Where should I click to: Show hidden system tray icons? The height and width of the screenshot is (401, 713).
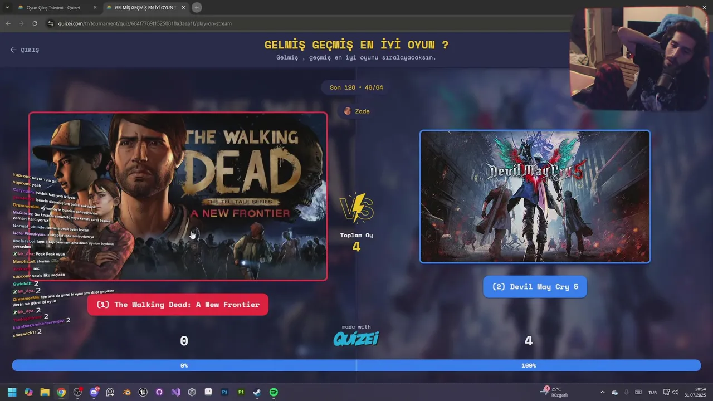(602, 392)
